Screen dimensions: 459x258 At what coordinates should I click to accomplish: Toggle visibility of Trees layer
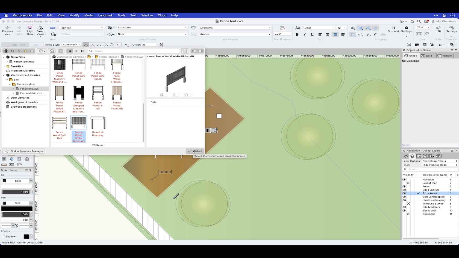click(x=404, y=186)
